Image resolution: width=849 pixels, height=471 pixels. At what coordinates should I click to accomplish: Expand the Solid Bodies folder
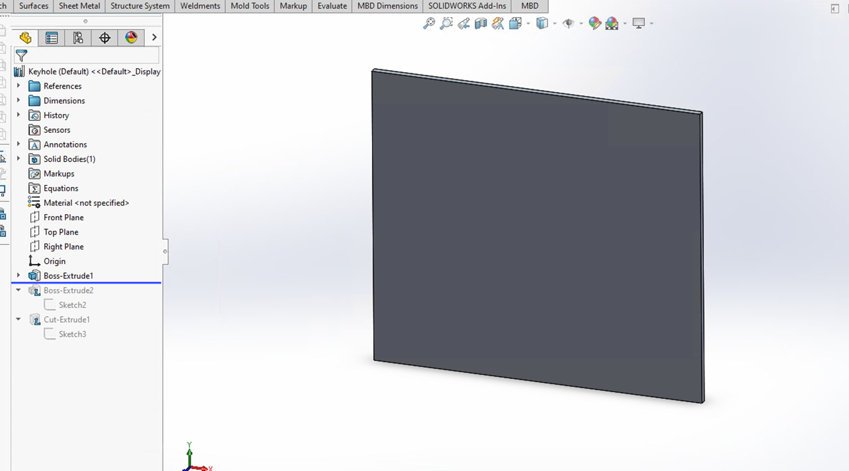[18, 159]
